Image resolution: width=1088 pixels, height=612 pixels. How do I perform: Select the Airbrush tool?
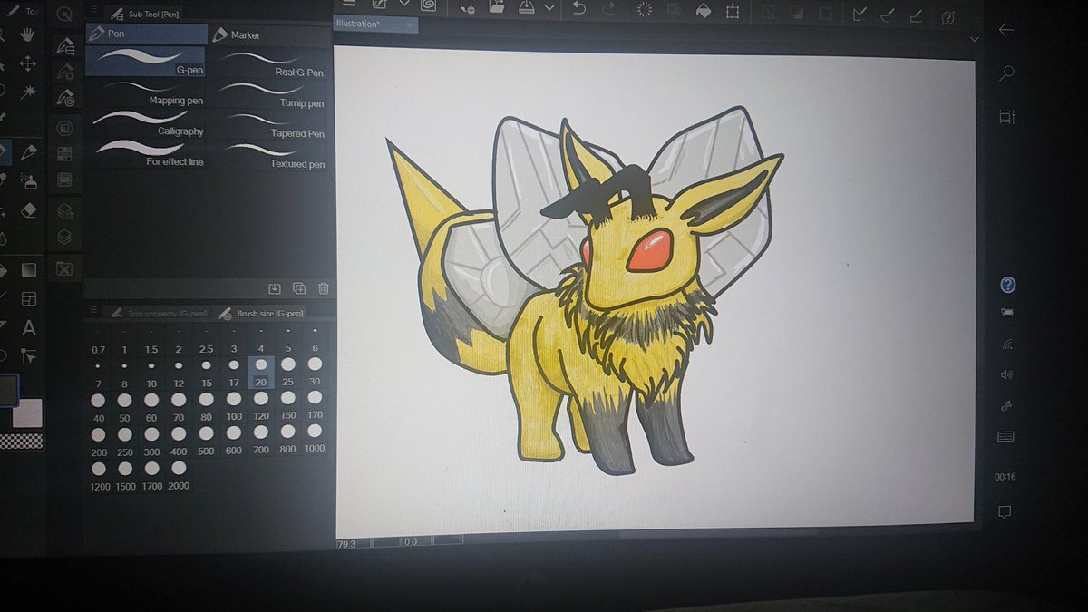point(28,181)
